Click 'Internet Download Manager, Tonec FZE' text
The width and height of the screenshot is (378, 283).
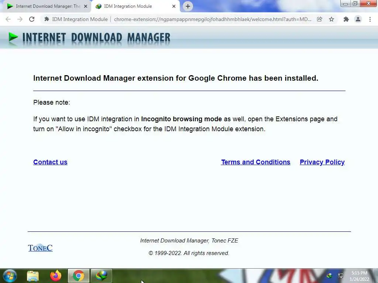tap(189, 241)
